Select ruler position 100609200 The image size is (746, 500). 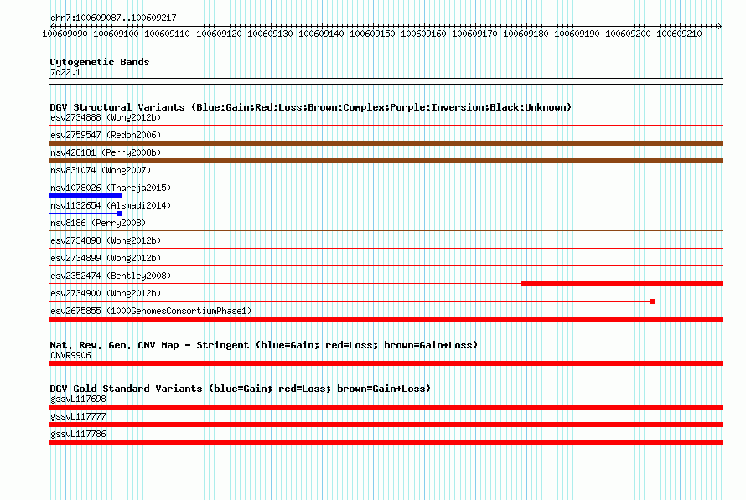tap(628, 34)
